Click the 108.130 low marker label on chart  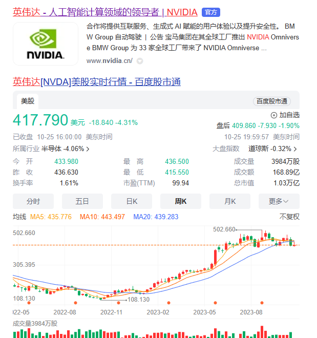click(139, 300)
